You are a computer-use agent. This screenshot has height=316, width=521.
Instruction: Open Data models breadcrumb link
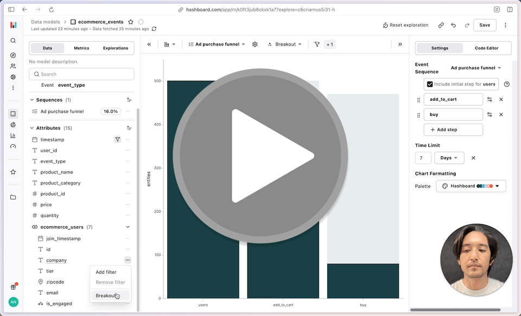pyautogui.click(x=46, y=22)
